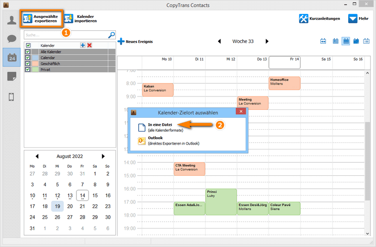Go to previous week arrow

(219, 41)
